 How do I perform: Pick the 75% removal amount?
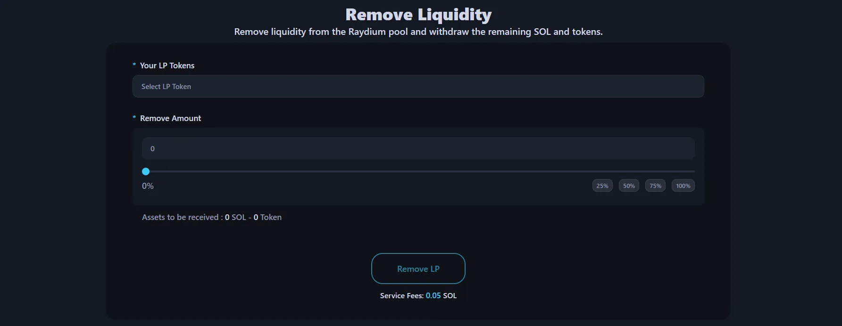coord(655,185)
